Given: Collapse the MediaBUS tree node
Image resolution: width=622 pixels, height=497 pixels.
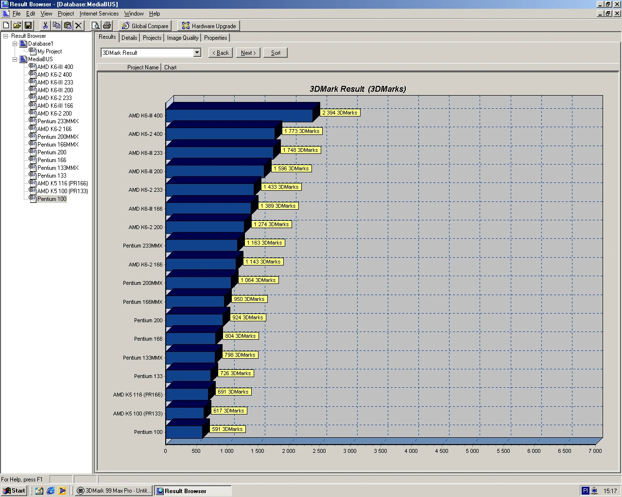Looking at the screenshot, I should pyautogui.click(x=15, y=59).
